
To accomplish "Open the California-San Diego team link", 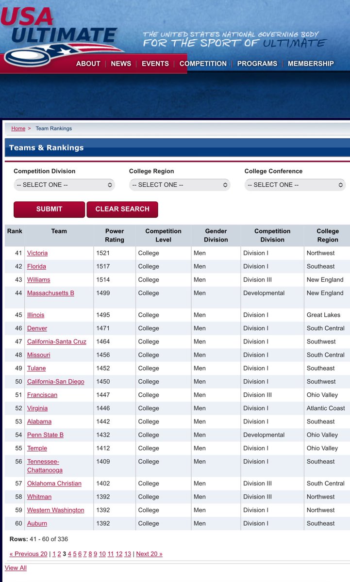I will click(x=55, y=382).
